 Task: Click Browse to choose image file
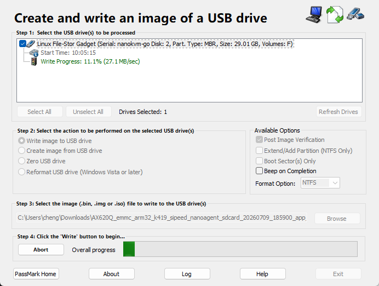[x=337, y=219]
